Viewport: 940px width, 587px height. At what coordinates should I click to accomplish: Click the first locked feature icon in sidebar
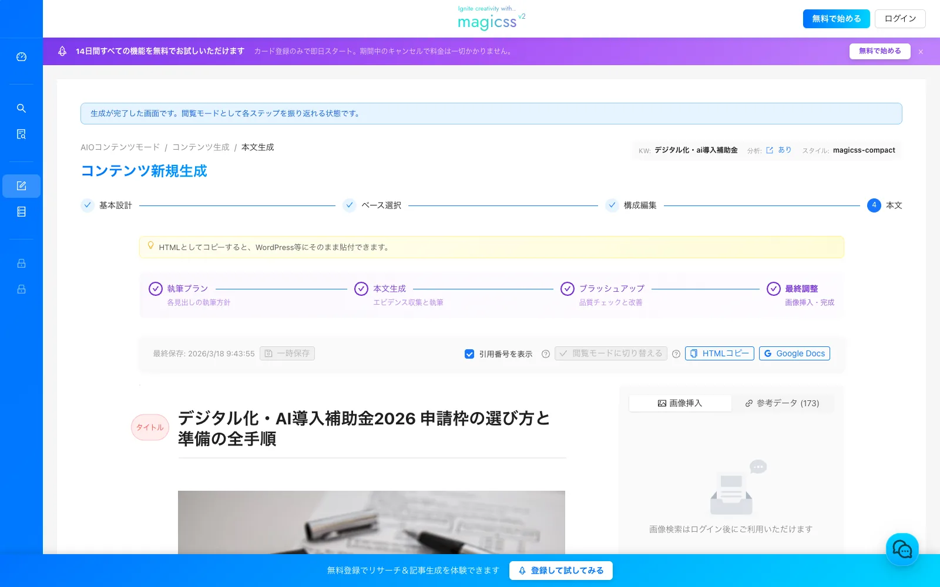pos(21,264)
